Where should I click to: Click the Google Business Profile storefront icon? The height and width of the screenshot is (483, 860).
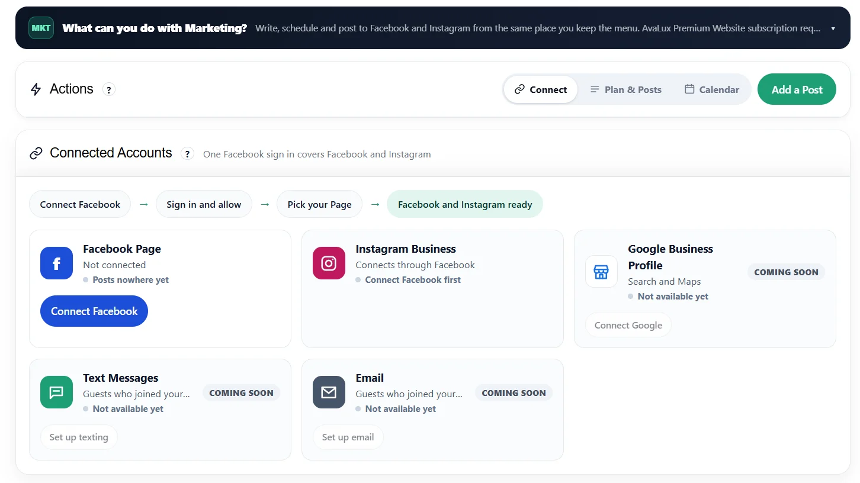tap(601, 272)
